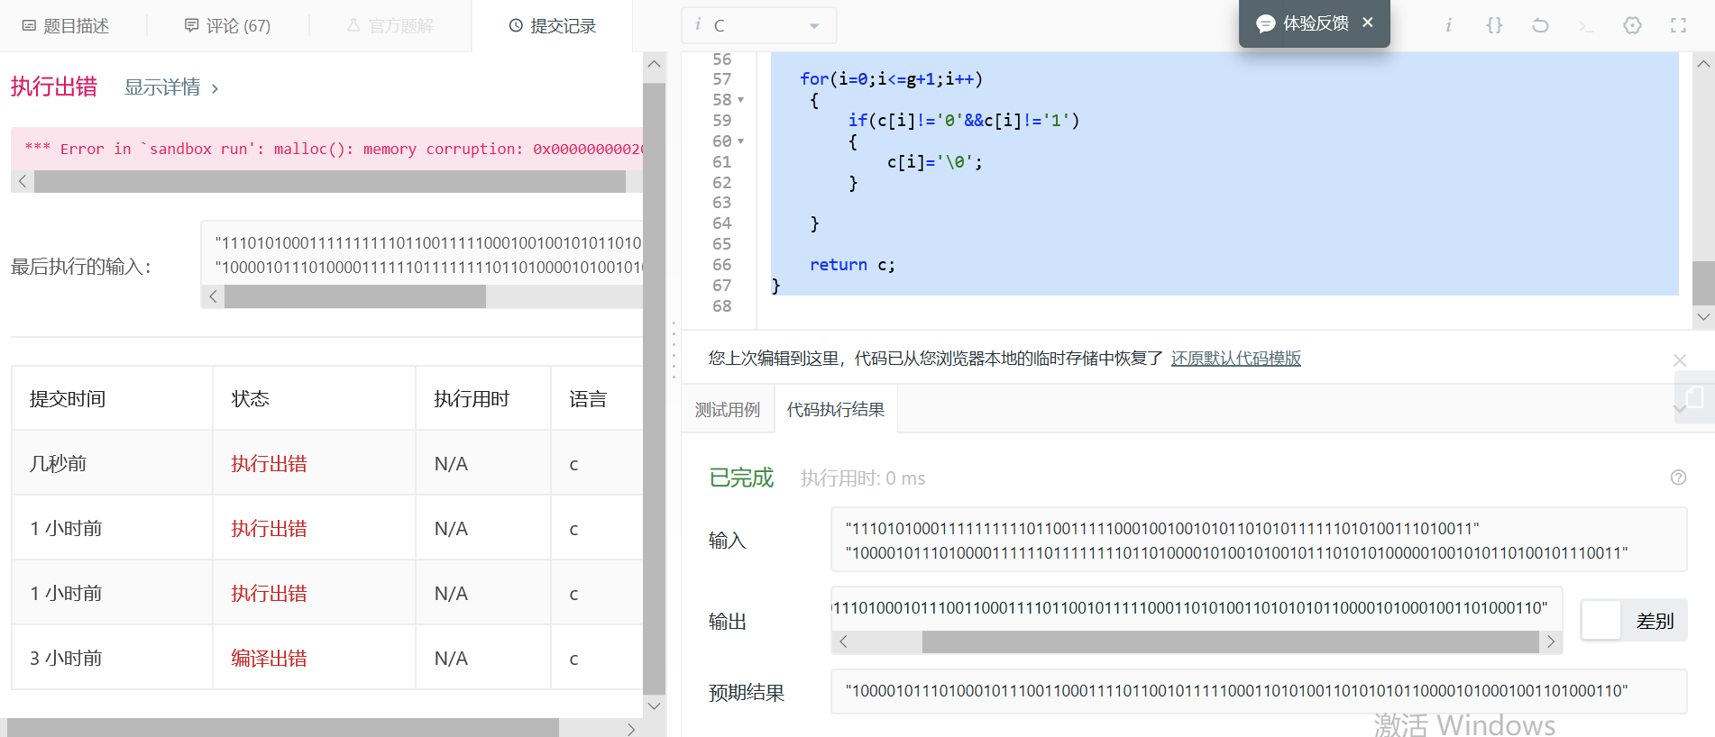Click scroll-down arrow of left panel
The width and height of the screenshot is (1715, 737).
pos(655,705)
